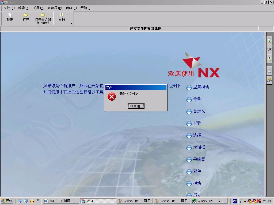
Task: Open the Internet Explorer resource bar tab
Action: [269, 41]
